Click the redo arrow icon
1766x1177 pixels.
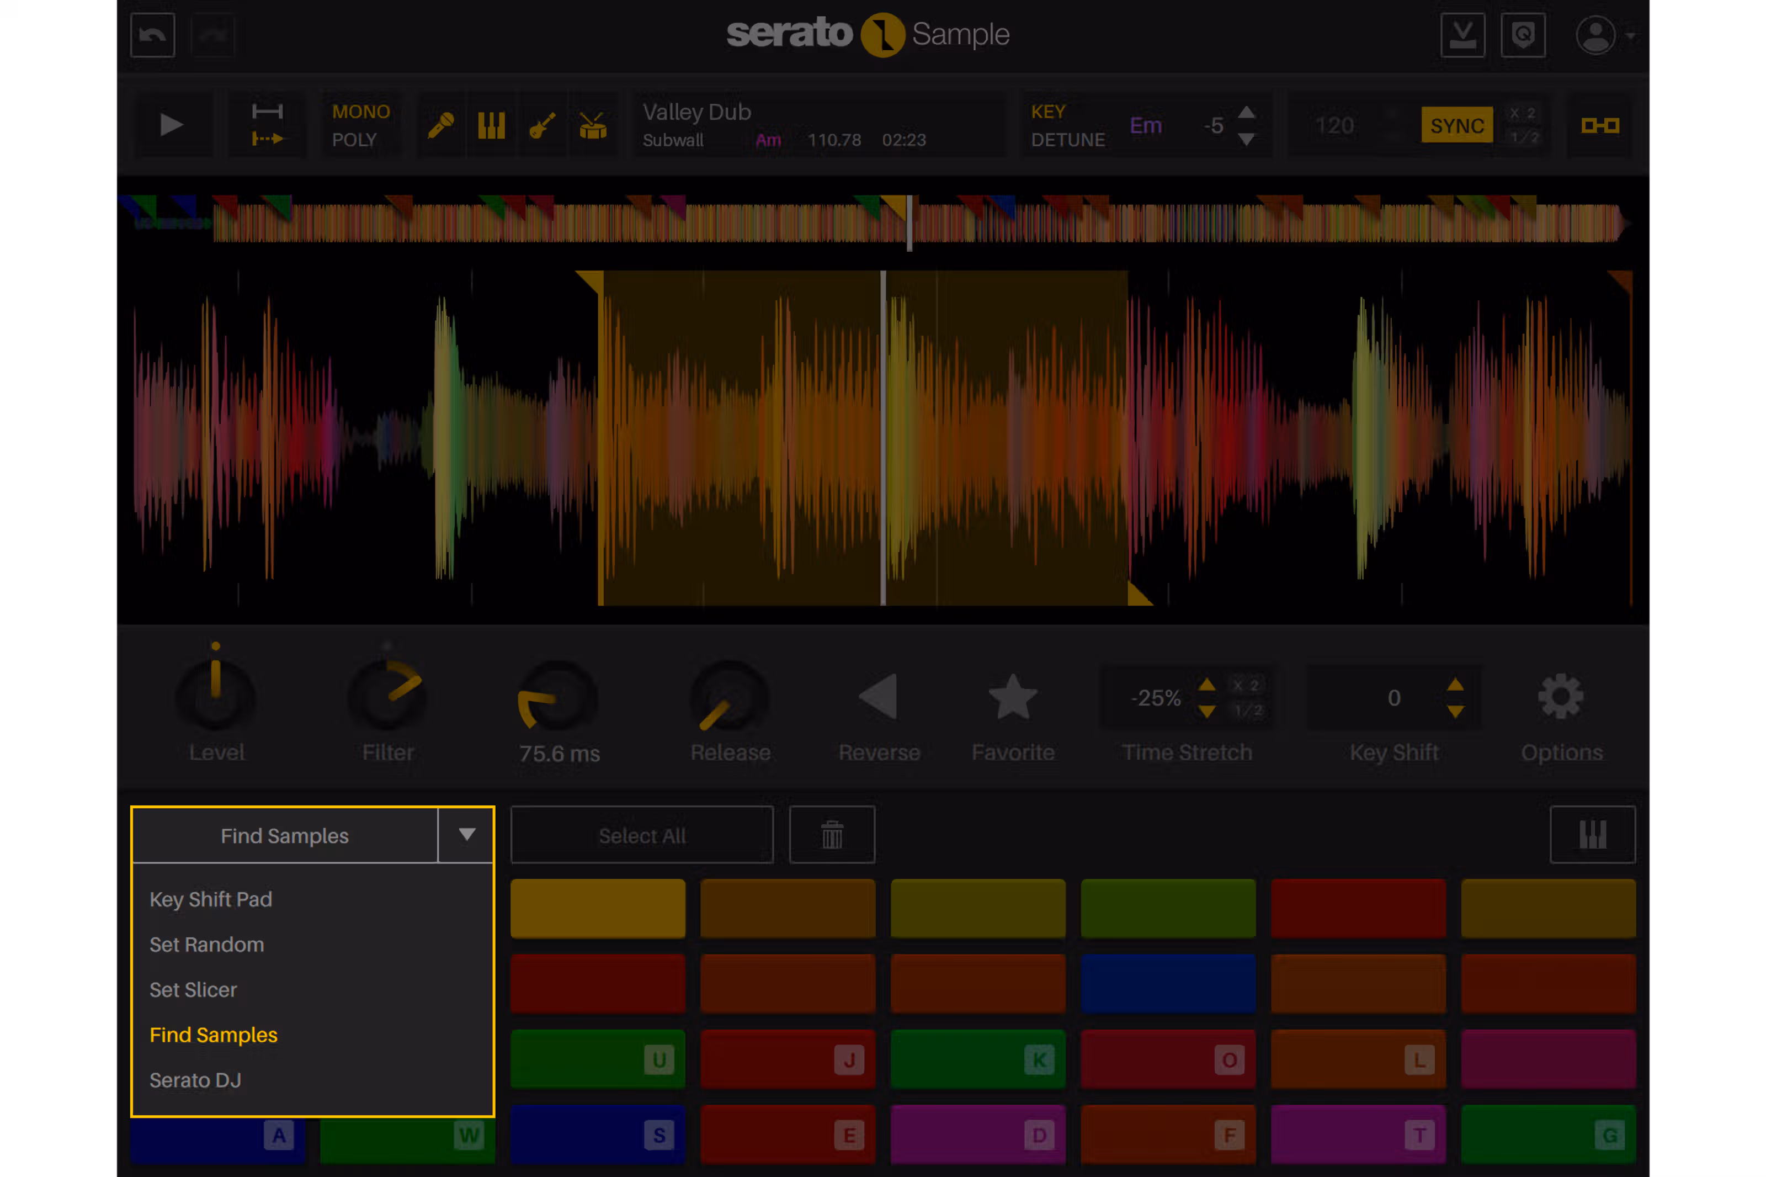(213, 35)
